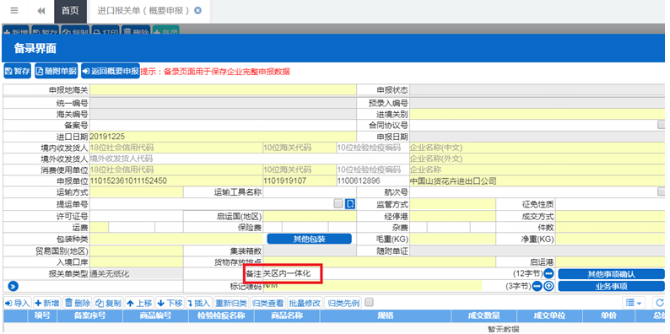This screenshot has height=334, width=670.
Task: Click the 贸易国别(地区) field
Action: pos(137,250)
